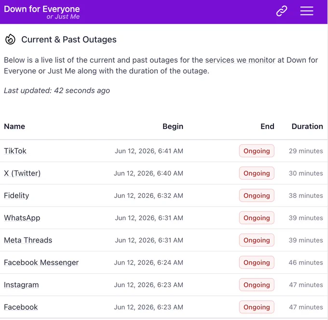
Task: Click the flame icon beside Current & Past Outages
Action: point(10,40)
